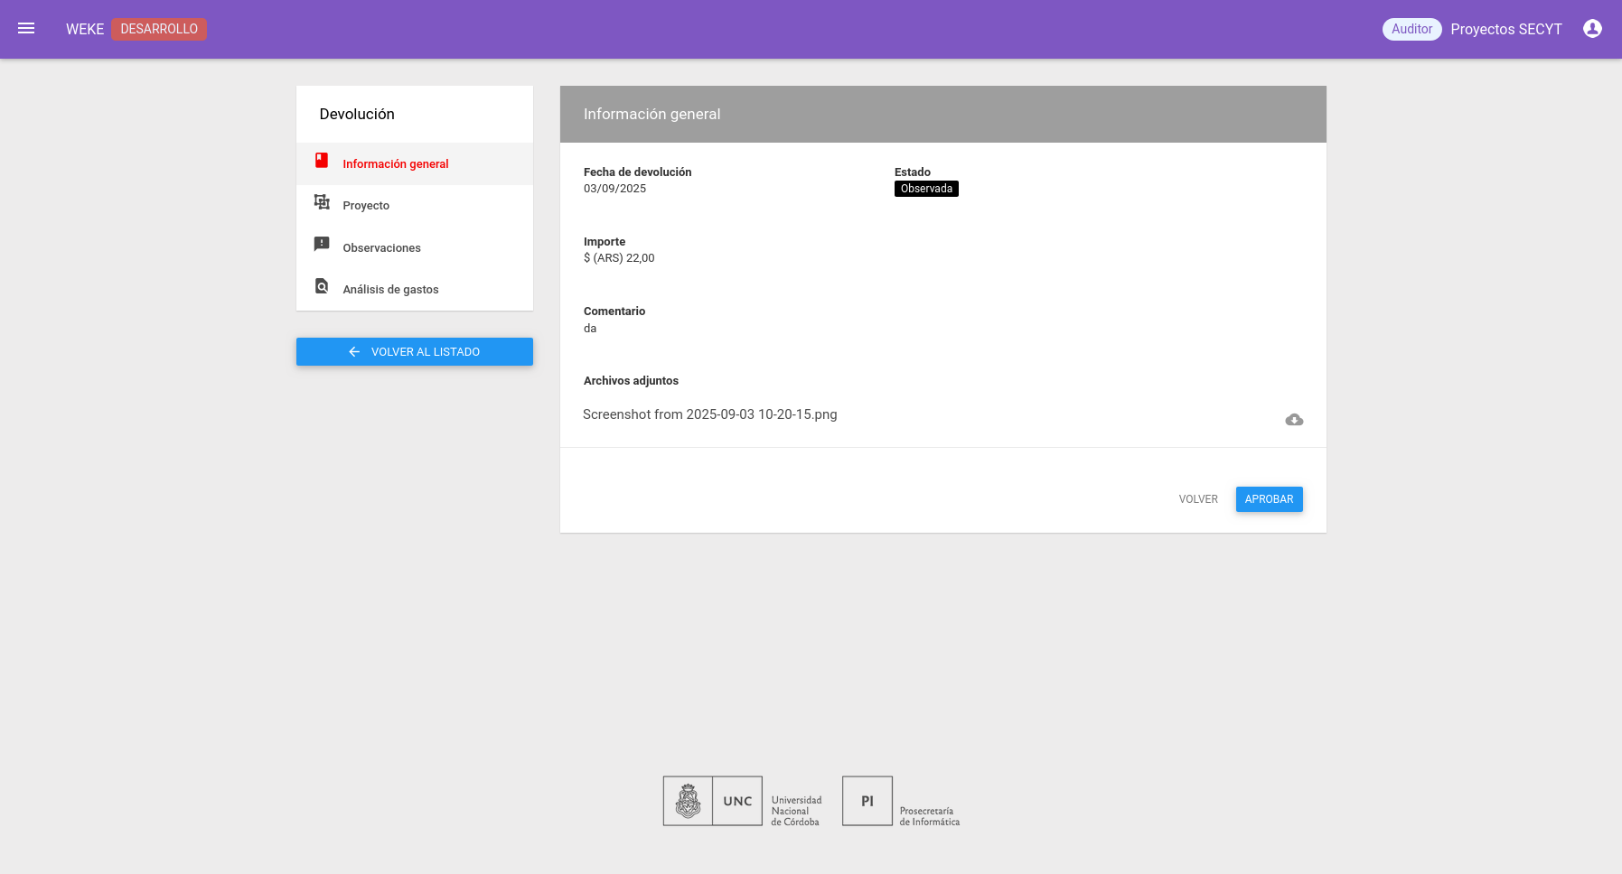Switch to Análisis de gastos section

(x=390, y=290)
